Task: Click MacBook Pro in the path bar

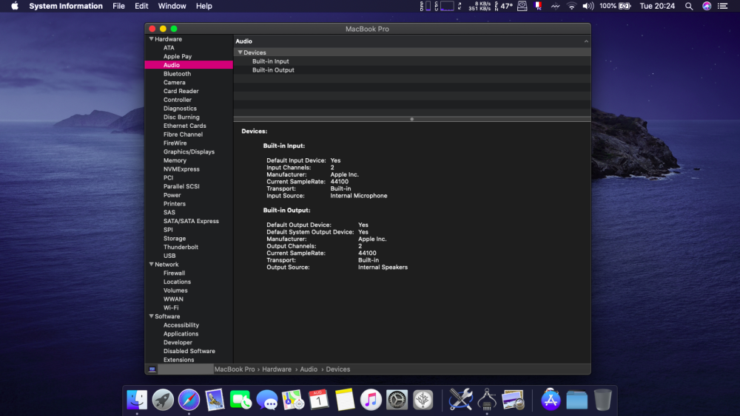Action: point(235,369)
